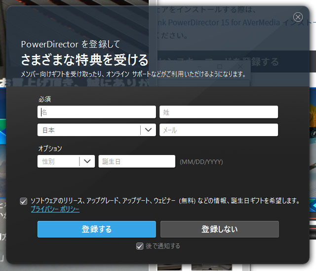This screenshot has width=316, height=271.
Task: Open the country dropdown showing 日本
Action: tap(97, 130)
